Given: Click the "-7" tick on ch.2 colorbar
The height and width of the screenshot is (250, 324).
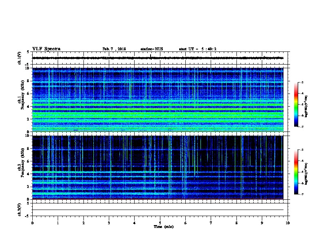Looking at the screenshot, I should (301, 194).
